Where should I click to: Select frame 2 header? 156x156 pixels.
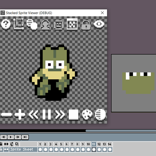45,144
